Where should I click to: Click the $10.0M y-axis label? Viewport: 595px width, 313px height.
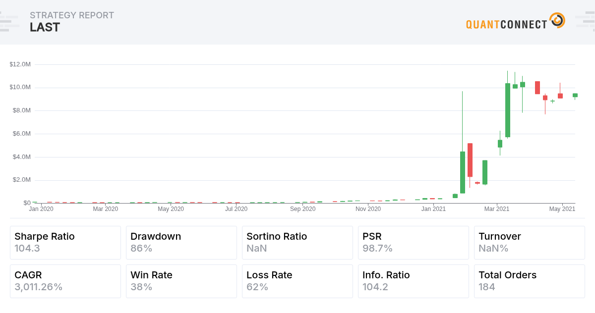pos(20,87)
